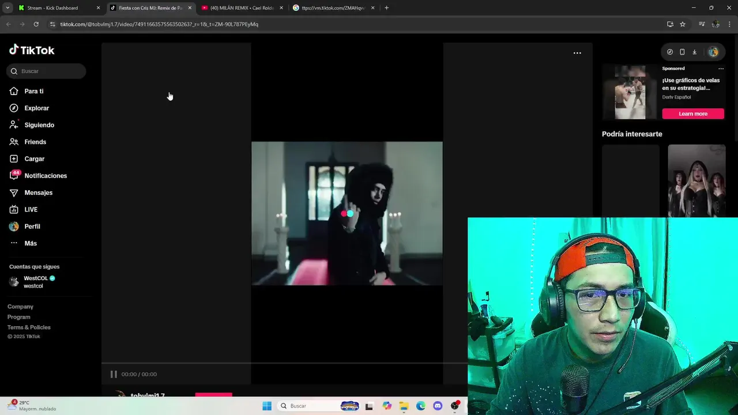
Task: Switch to Fiesta con Cris MJ tab
Action: click(150, 8)
